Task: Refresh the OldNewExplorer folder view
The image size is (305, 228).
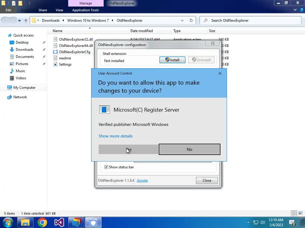Action: 191,20
